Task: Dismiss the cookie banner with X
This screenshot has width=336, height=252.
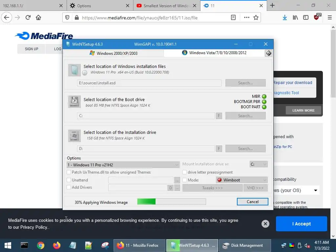Action: (x=265, y=224)
